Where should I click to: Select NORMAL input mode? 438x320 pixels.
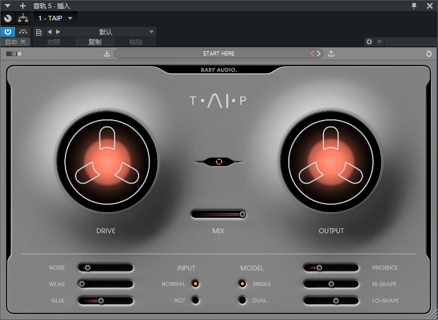[195, 284]
